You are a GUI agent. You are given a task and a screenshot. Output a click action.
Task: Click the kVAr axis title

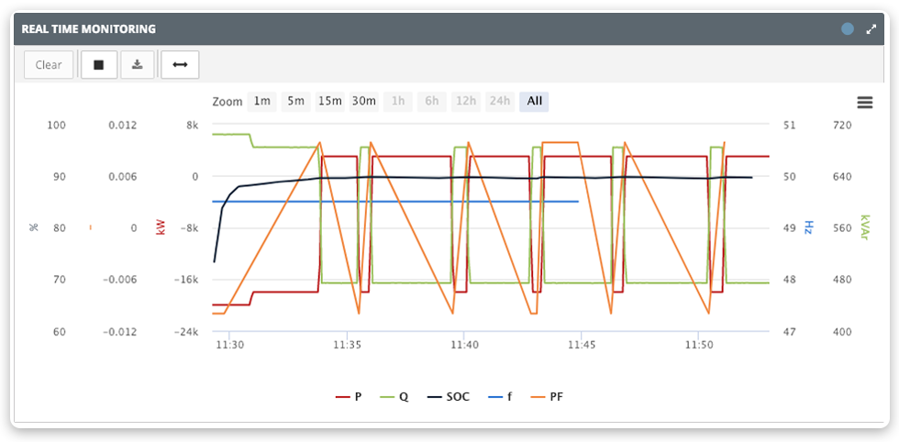pos(864,227)
